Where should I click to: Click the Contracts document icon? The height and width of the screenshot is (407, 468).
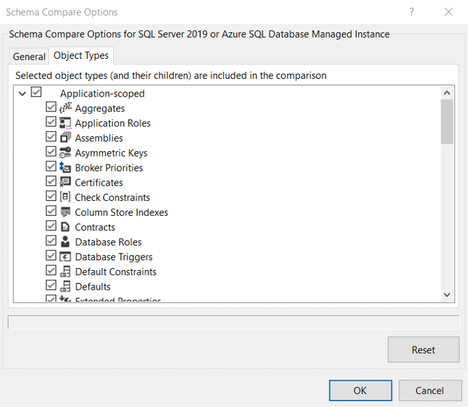(x=65, y=227)
